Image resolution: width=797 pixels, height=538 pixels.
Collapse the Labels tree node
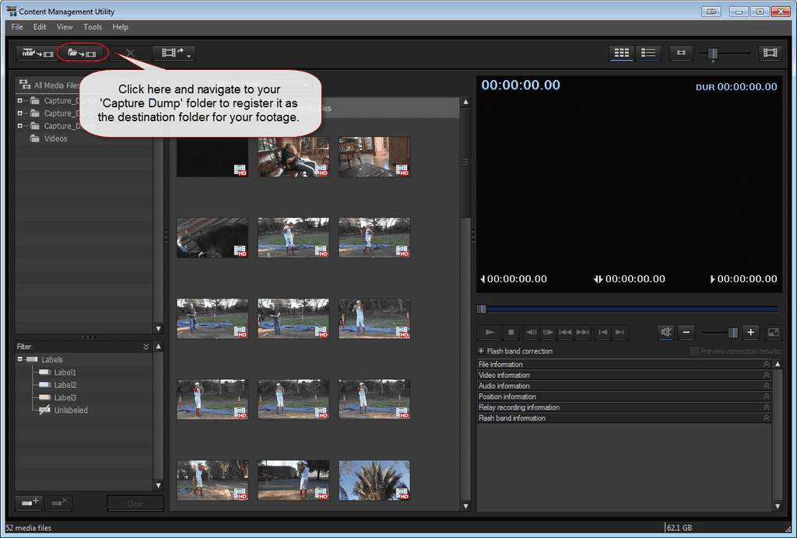tap(20, 360)
